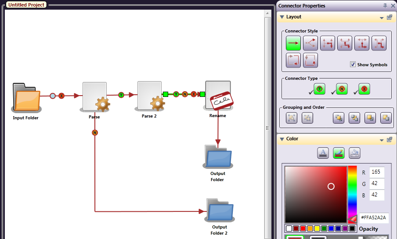
Task: Click the G value field showing 42
Action: (x=377, y=183)
